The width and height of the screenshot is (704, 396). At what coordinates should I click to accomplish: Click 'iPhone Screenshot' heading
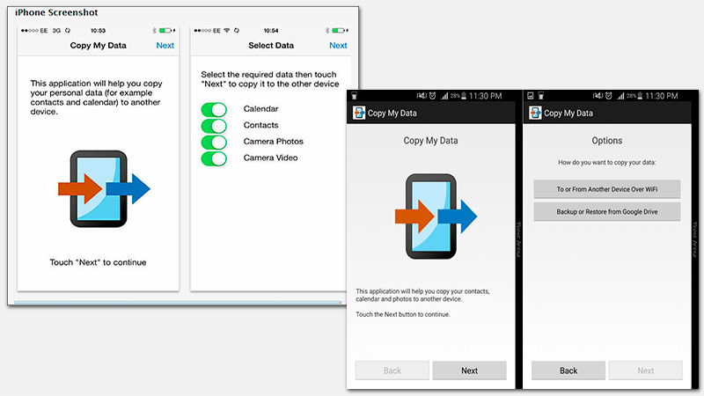pyautogui.click(x=56, y=12)
